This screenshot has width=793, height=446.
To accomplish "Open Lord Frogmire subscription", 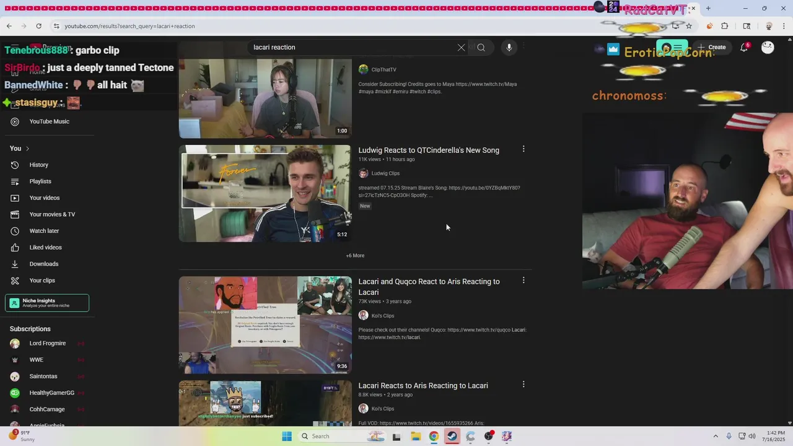I will pyautogui.click(x=48, y=343).
